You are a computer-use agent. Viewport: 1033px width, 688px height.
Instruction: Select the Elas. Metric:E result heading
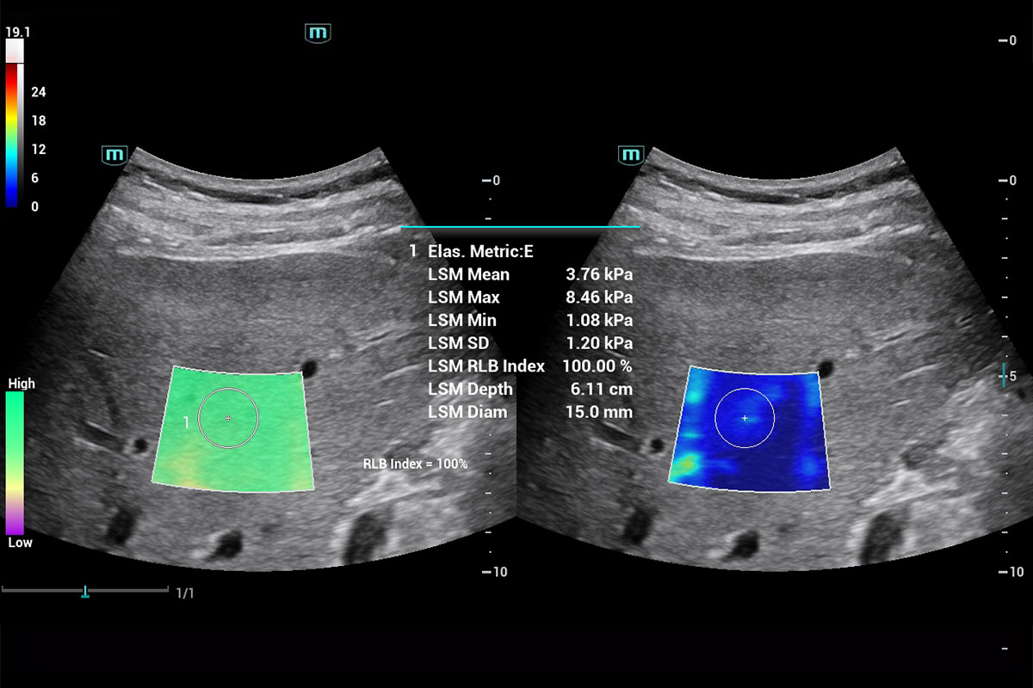coord(480,251)
